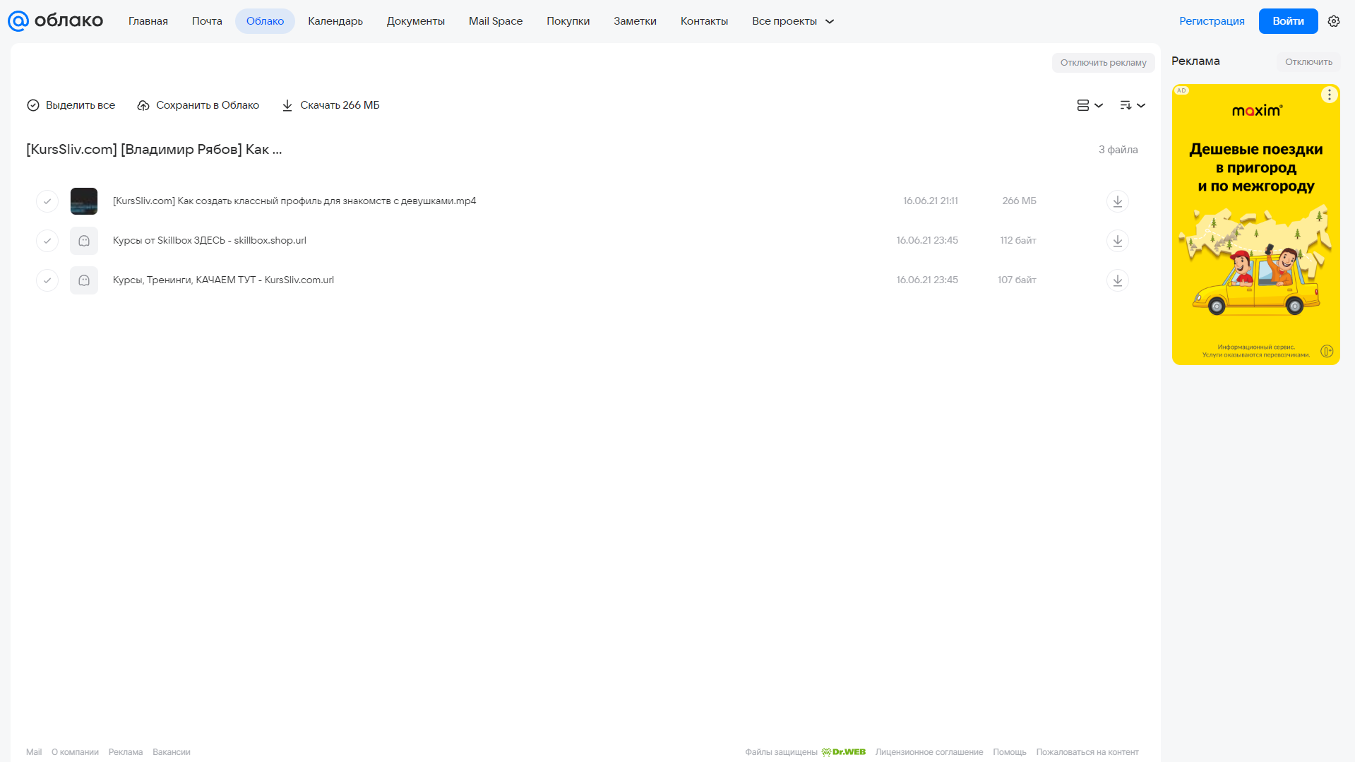The width and height of the screenshot is (1355, 762).
Task: Download the KursSliv.com.url file
Action: tap(1117, 280)
